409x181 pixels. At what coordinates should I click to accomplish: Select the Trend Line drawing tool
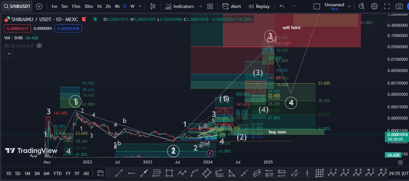(119, 173)
